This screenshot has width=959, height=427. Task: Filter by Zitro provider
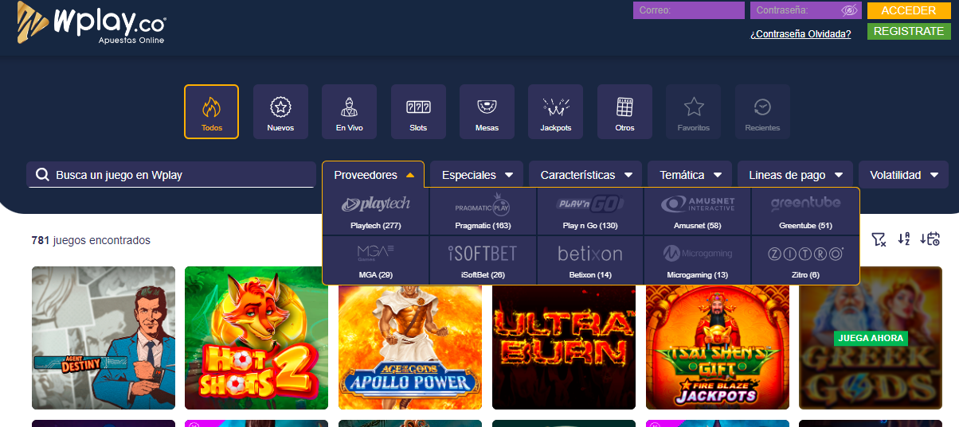click(805, 260)
